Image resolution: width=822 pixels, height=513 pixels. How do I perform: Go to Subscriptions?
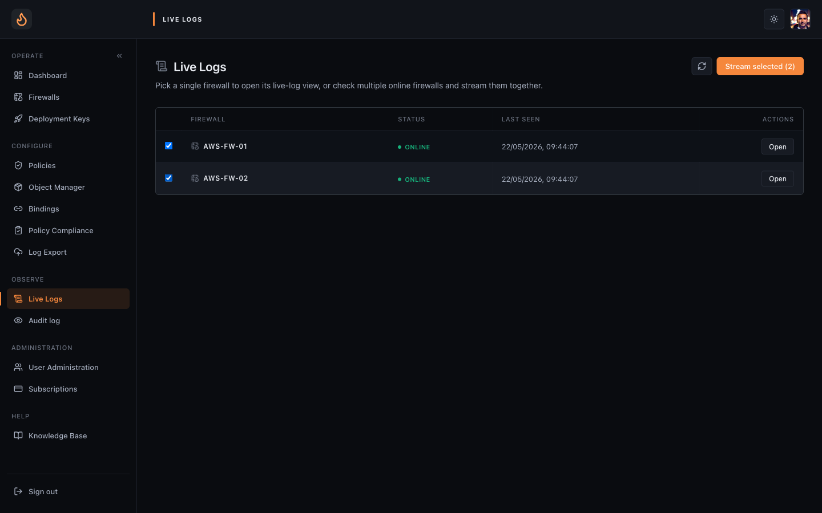(x=68, y=389)
